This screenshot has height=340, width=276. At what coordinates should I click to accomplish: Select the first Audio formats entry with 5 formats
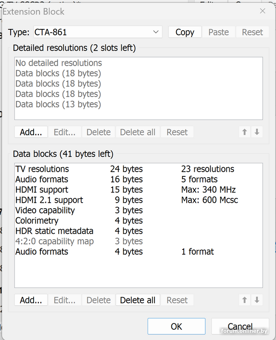(x=42, y=179)
